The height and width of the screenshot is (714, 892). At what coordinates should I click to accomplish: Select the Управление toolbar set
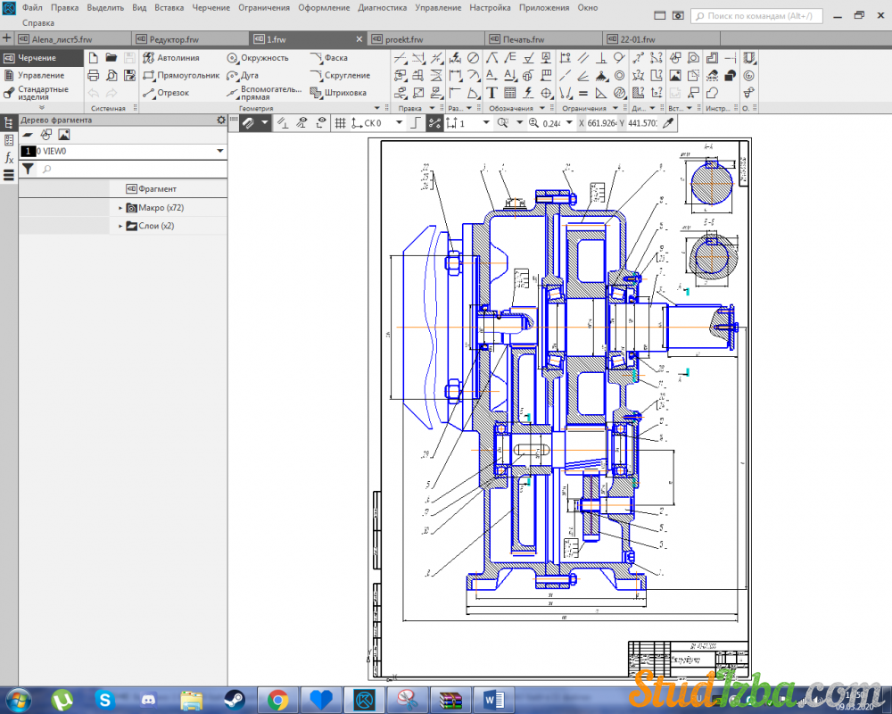[x=41, y=76]
